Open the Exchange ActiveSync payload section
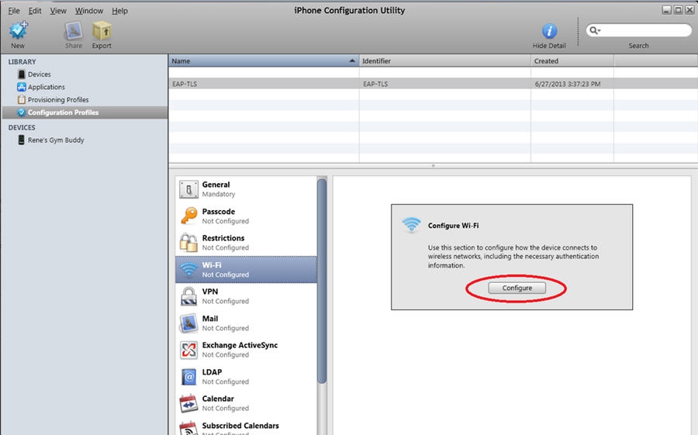 tap(246, 350)
